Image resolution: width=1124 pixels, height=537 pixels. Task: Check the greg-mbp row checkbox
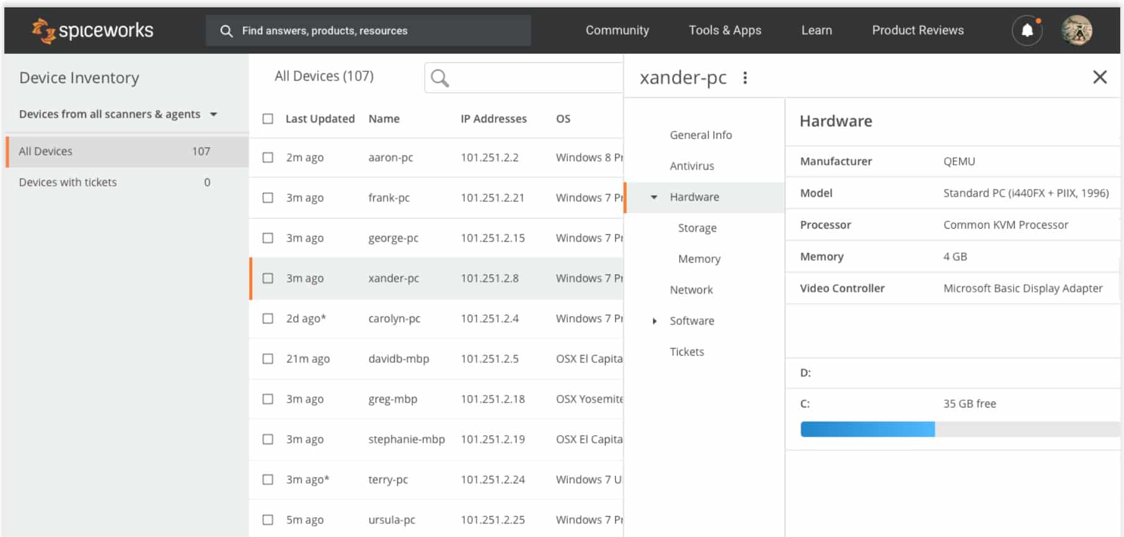tap(268, 399)
